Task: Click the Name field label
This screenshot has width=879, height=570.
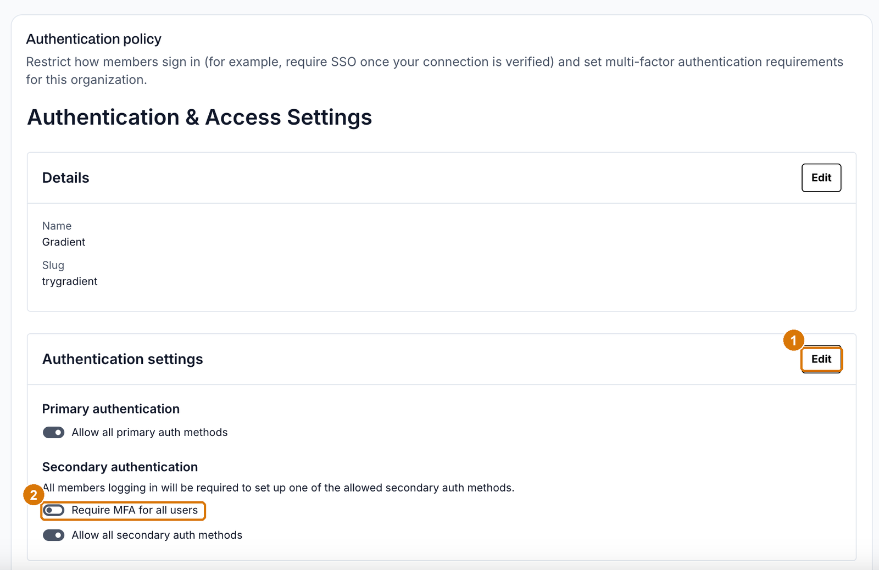Action: tap(57, 226)
